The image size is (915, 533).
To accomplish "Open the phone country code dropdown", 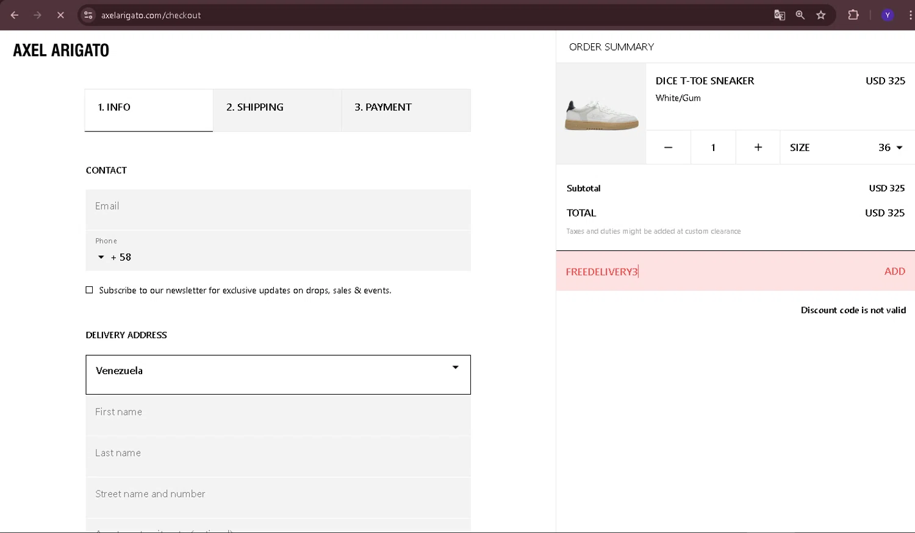I will coord(101,257).
